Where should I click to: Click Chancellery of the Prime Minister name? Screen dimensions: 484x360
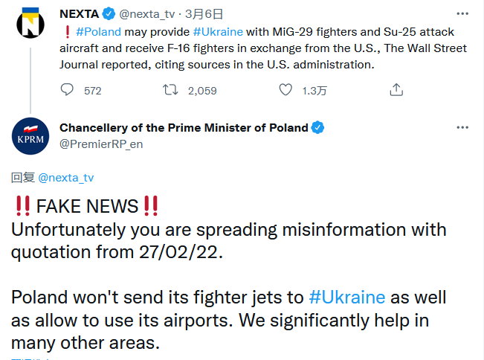click(x=184, y=127)
